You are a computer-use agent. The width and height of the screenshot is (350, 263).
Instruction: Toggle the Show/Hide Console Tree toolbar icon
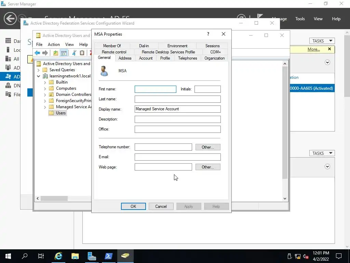coord(64,53)
